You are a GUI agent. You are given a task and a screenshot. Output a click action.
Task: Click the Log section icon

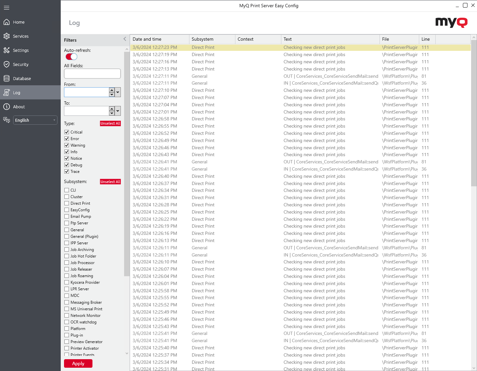7,93
